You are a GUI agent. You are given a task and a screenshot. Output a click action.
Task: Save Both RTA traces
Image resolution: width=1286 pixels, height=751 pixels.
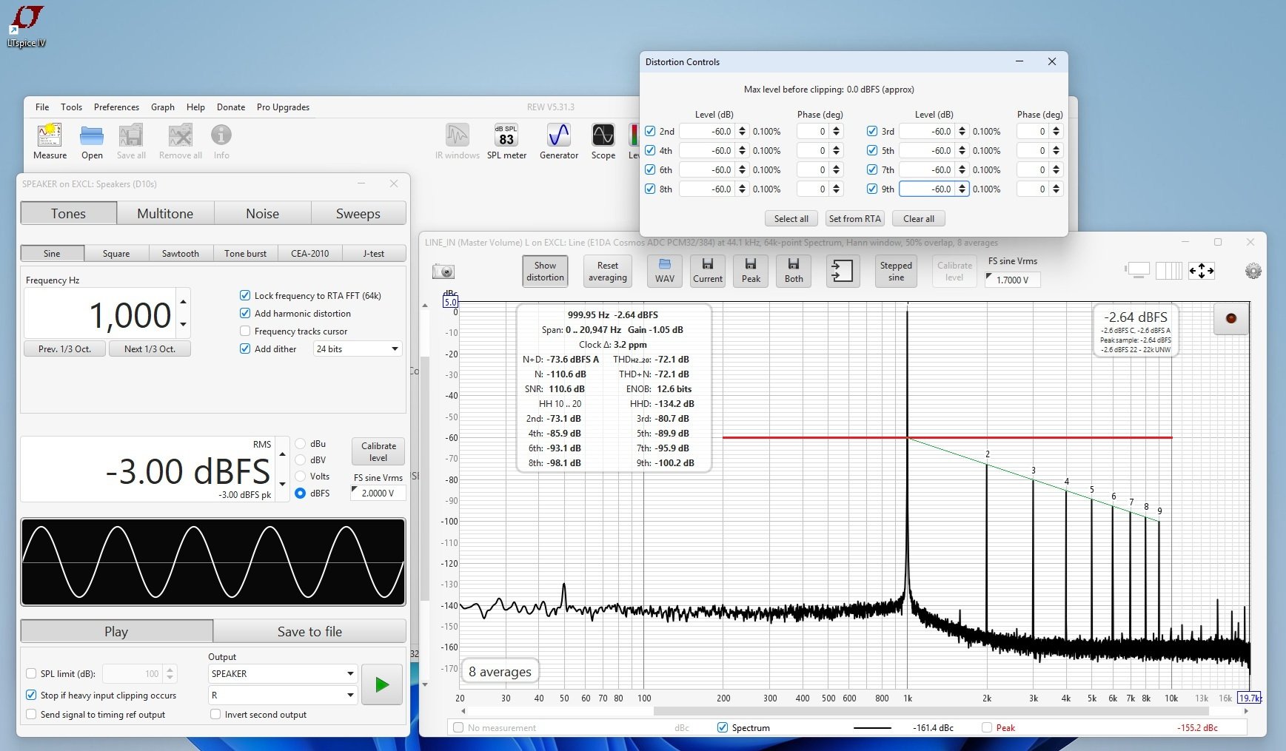(x=794, y=272)
